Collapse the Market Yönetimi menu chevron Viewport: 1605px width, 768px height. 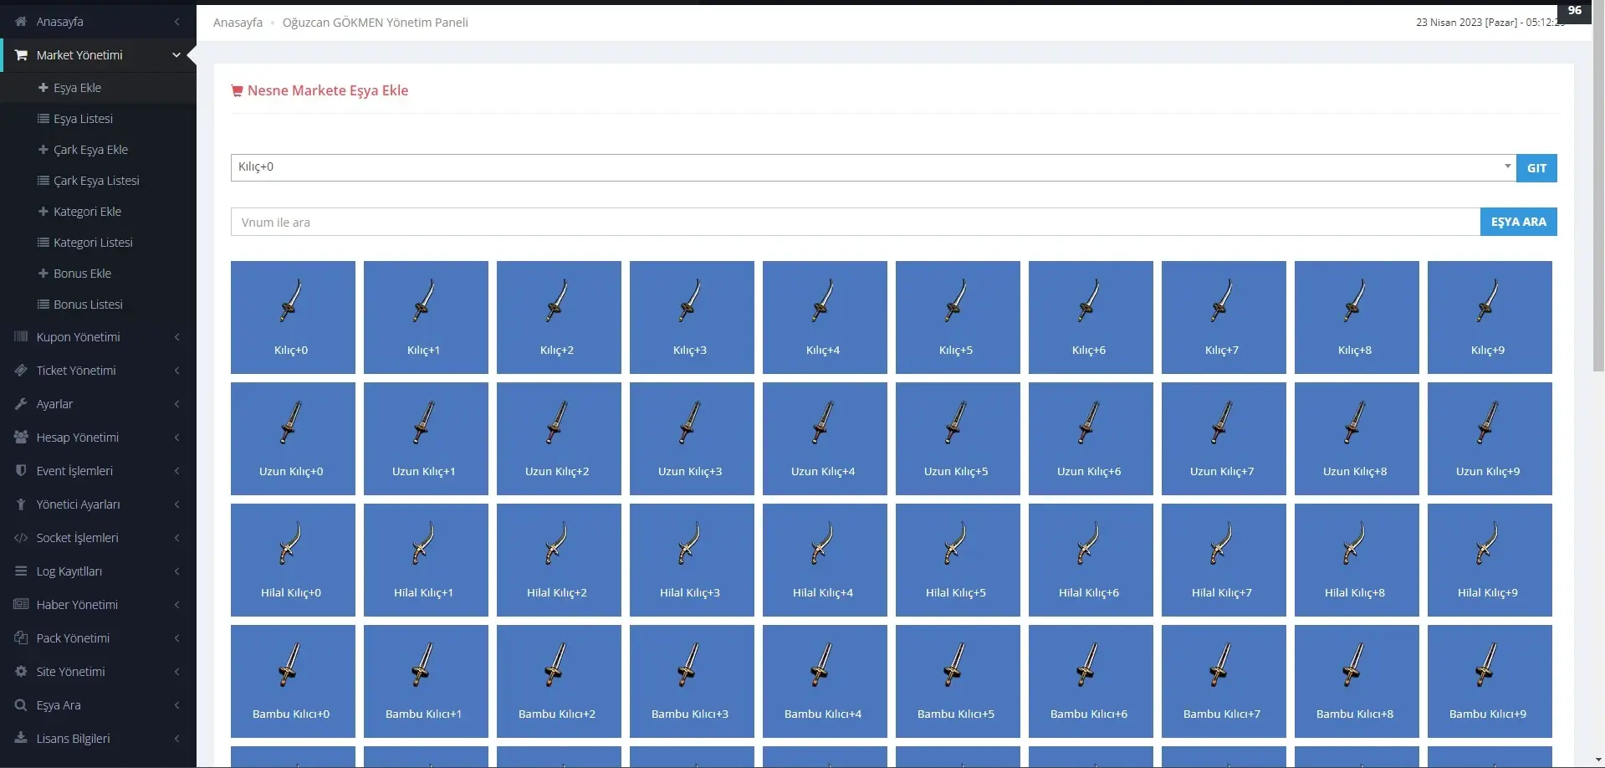click(176, 54)
